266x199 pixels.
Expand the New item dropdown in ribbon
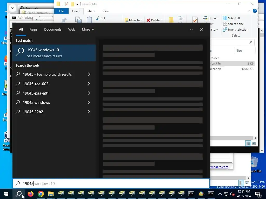pos(181,18)
